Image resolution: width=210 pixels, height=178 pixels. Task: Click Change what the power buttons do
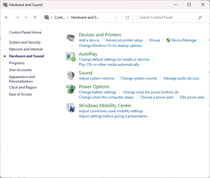point(151,92)
